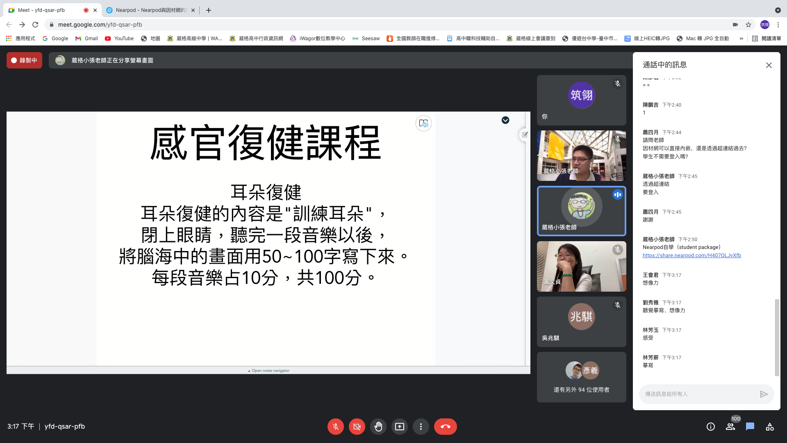The width and height of the screenshot is (787, 443).
Task: Open meeting details info icon
Action: click(x=711, y=427)
